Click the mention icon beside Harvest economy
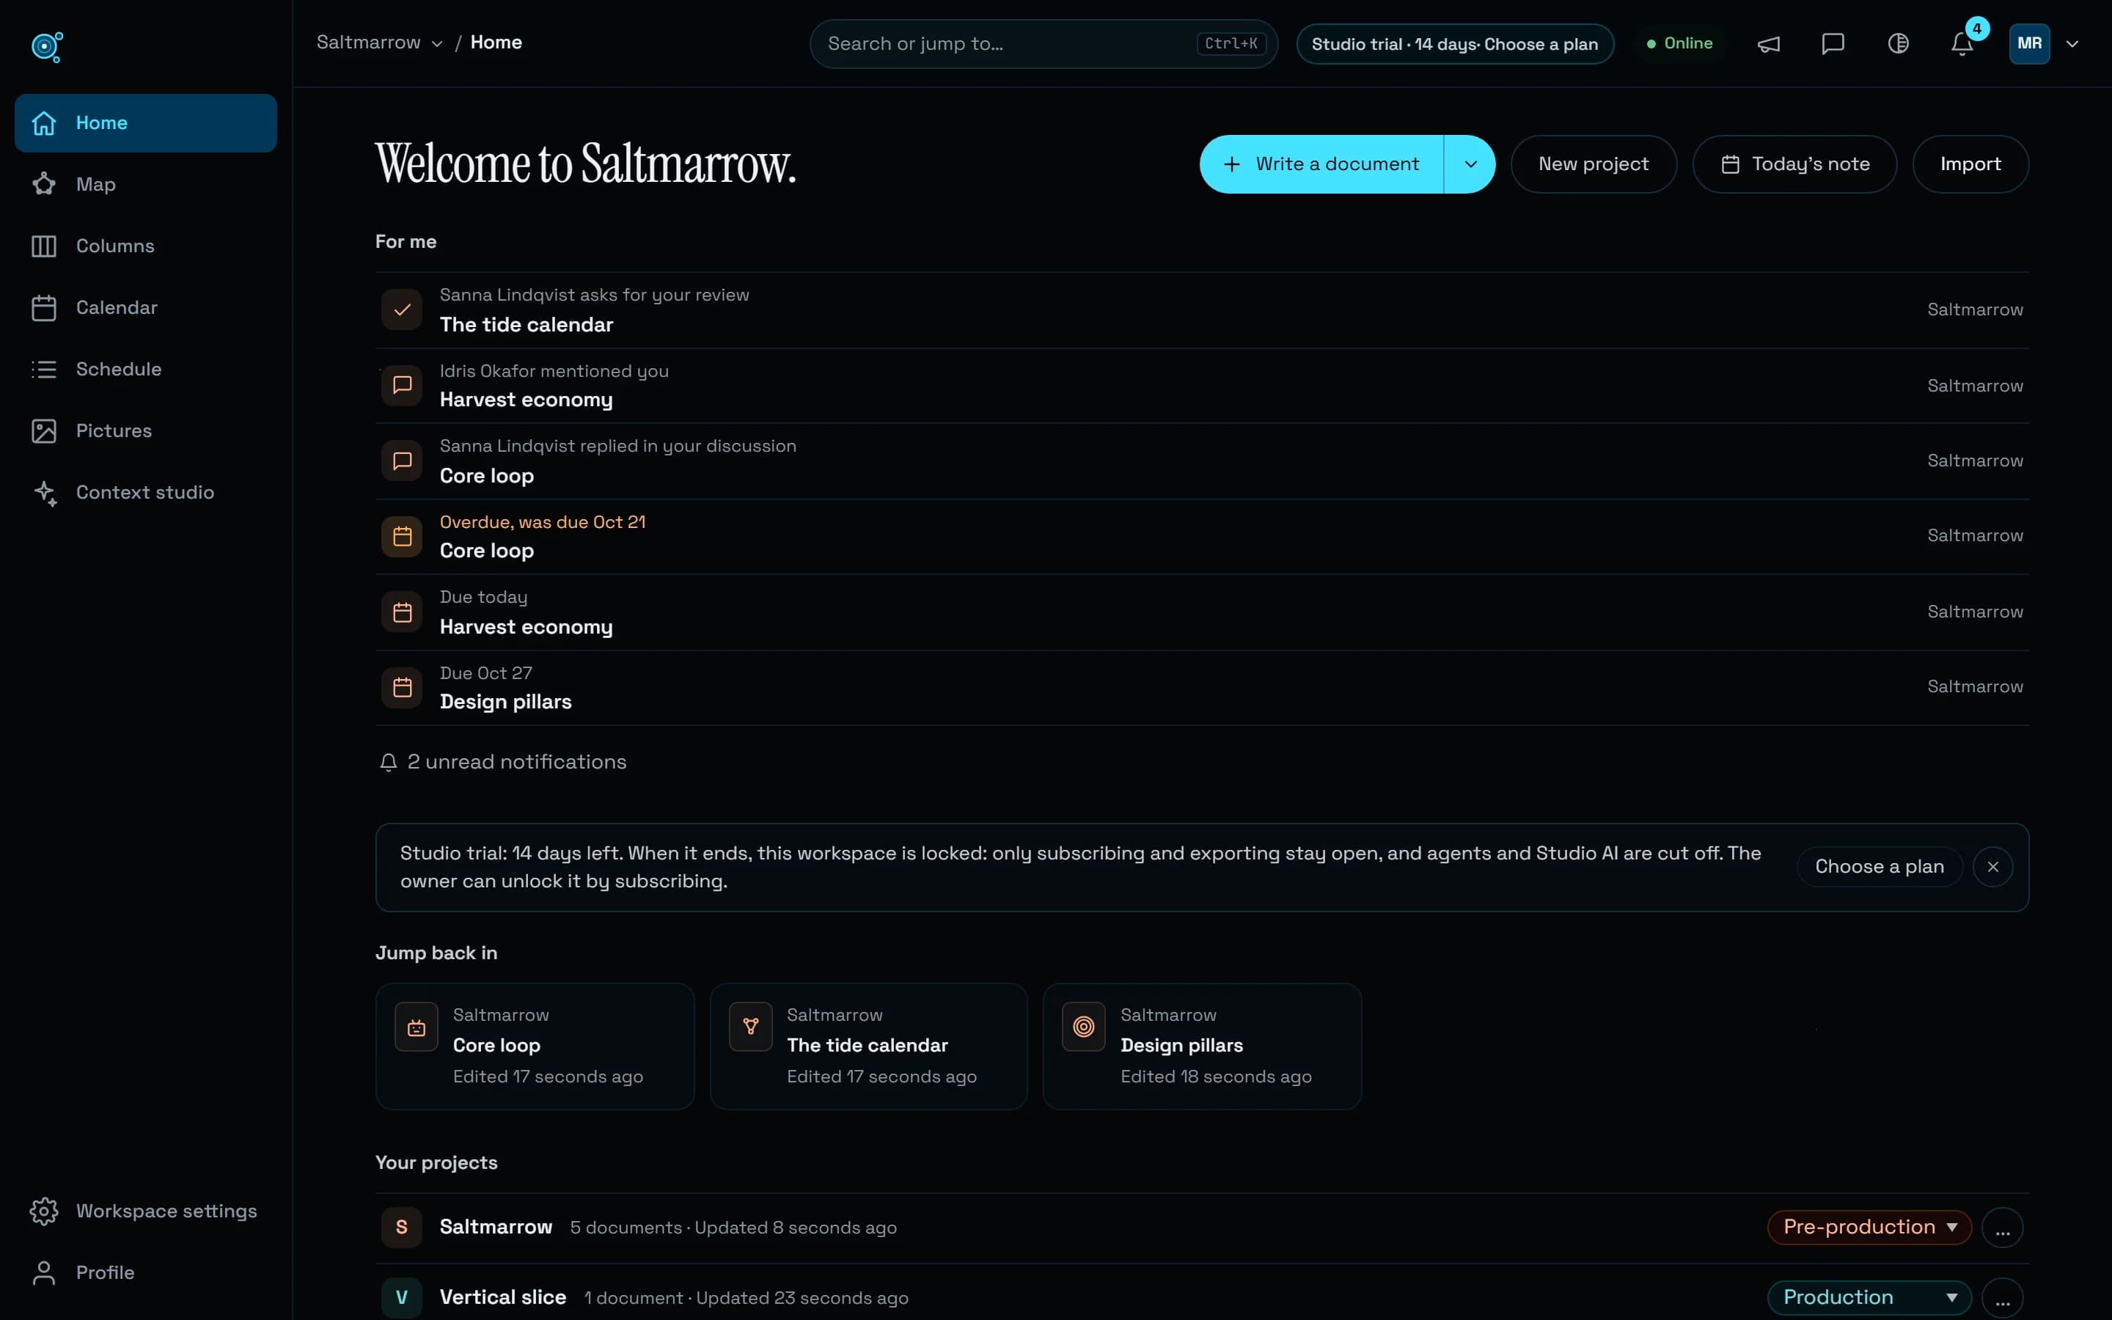 point(401,385)
